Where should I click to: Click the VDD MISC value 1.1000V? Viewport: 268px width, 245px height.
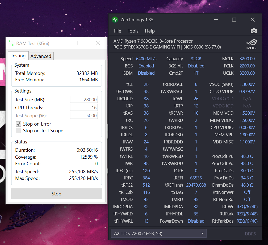247,142
